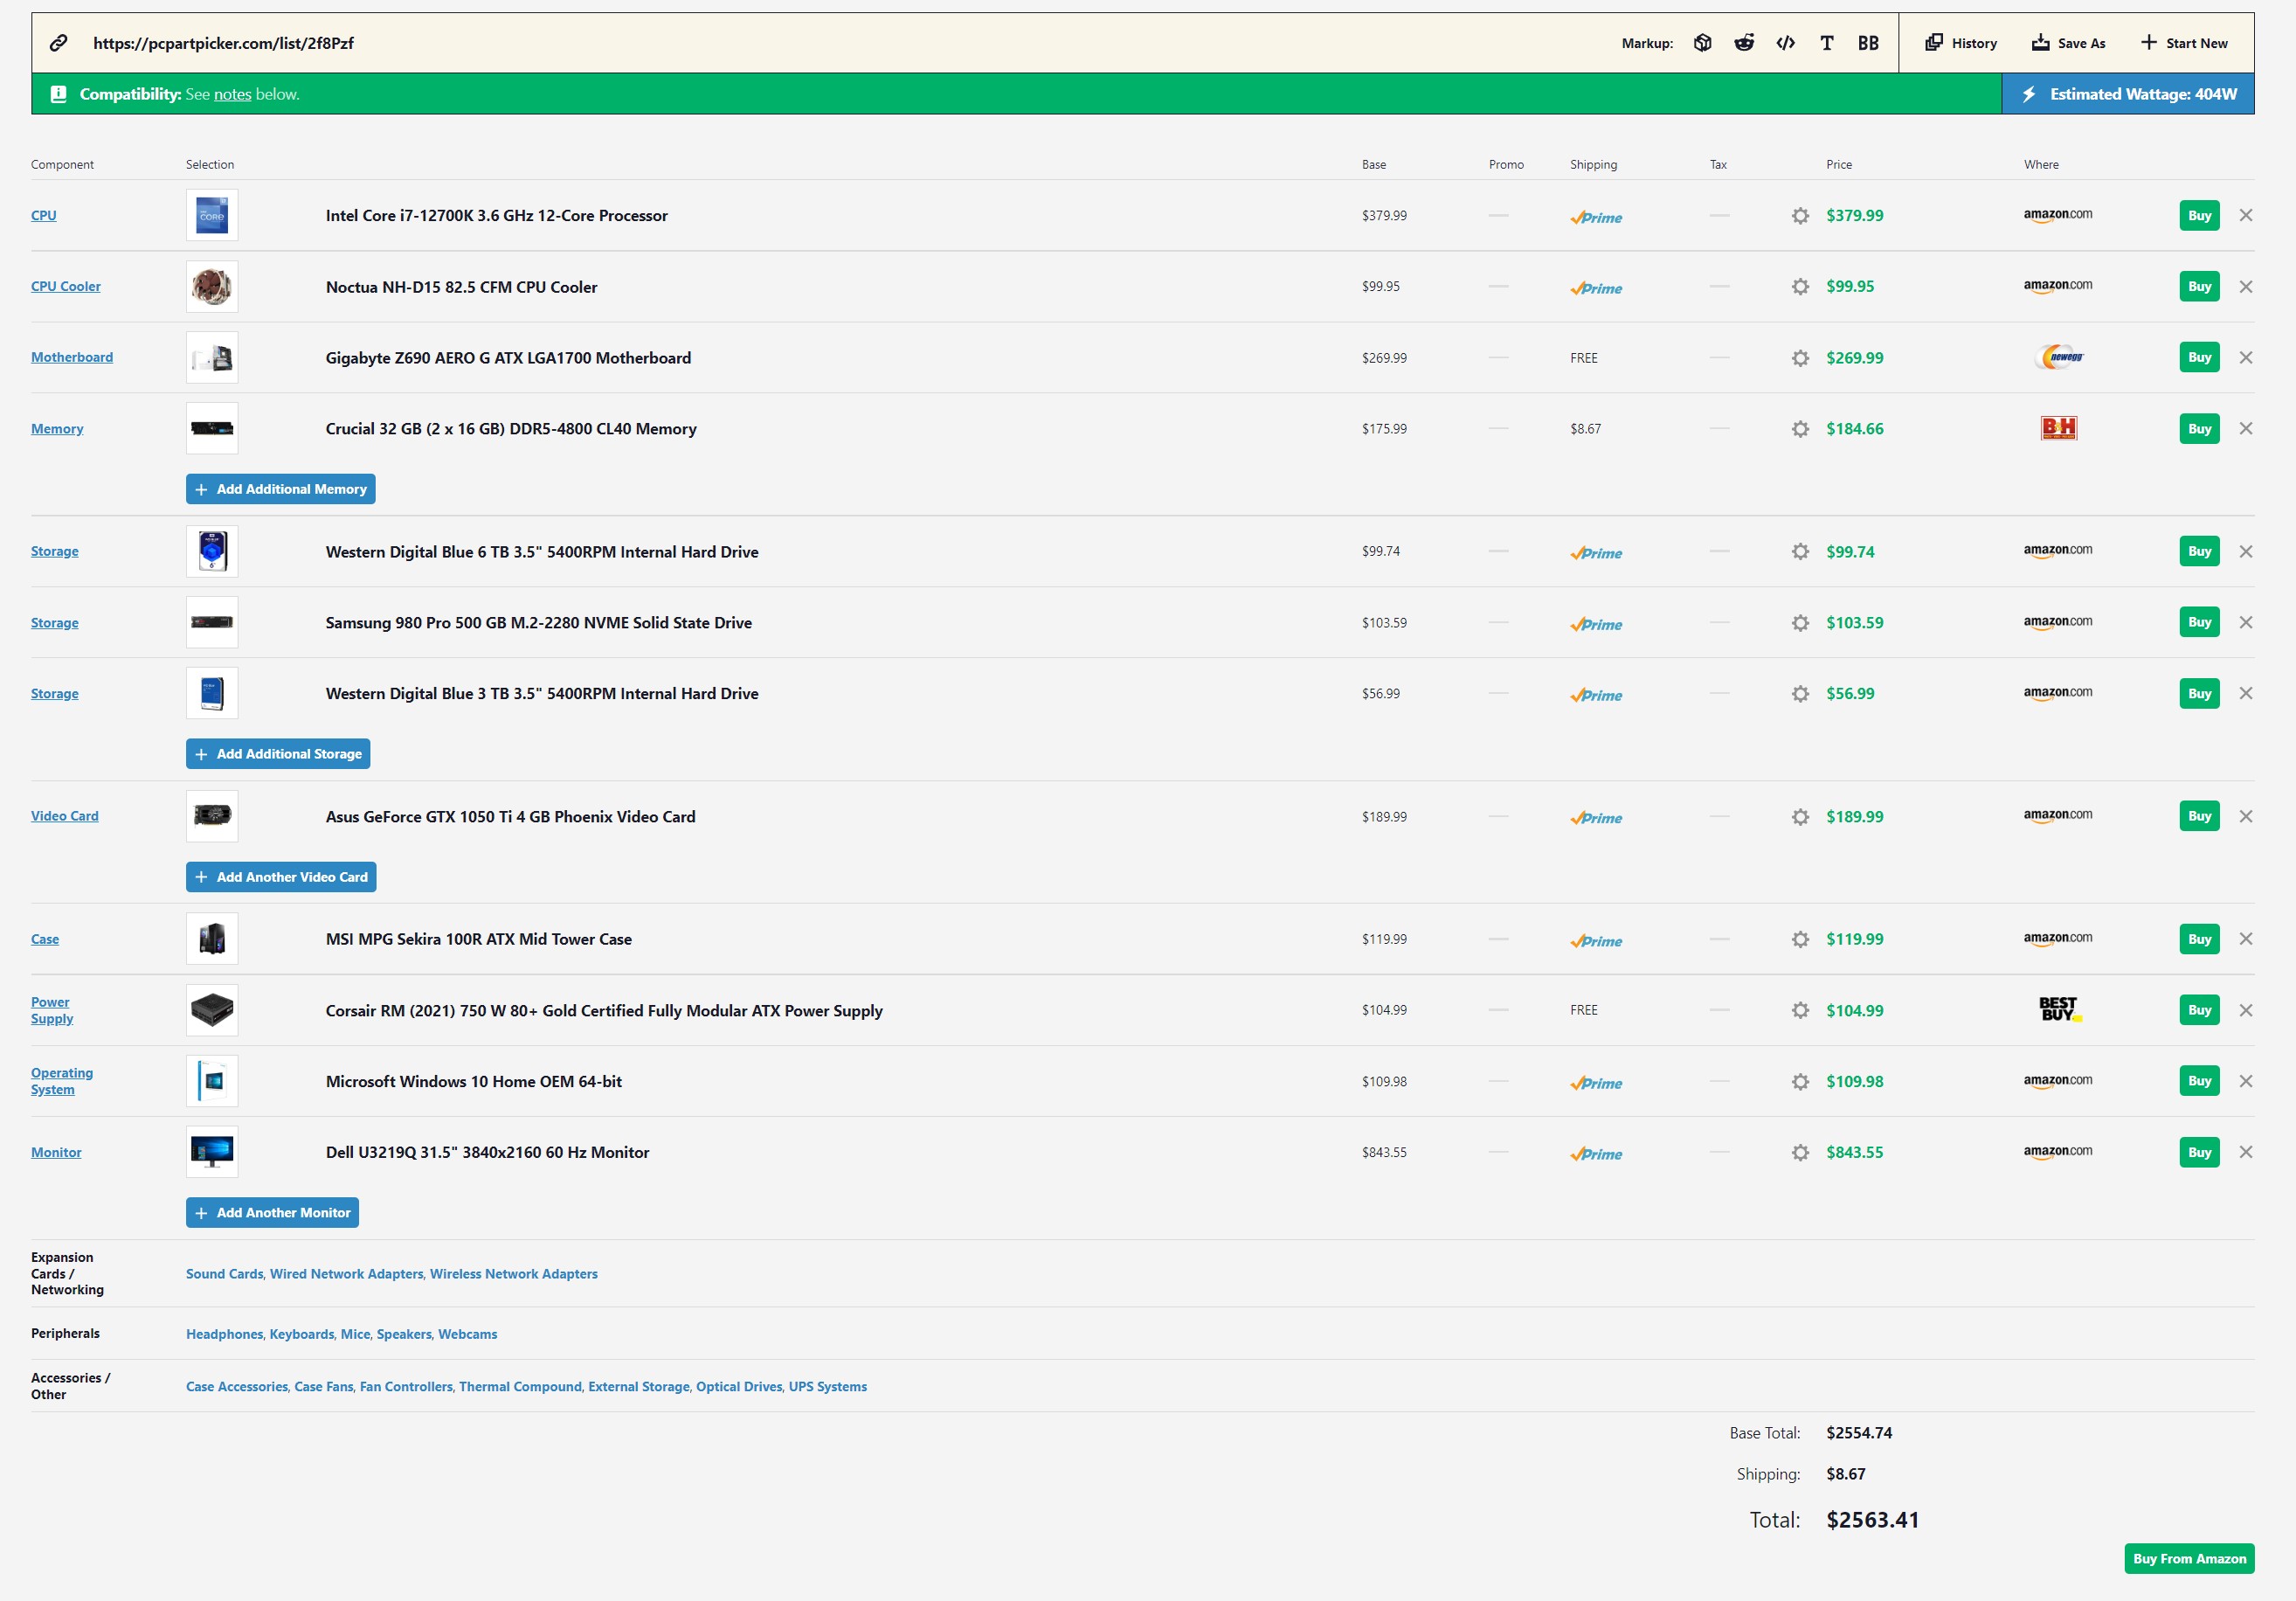Click Save As in the top bar

pyautogui.click(x=2068, y=43)
